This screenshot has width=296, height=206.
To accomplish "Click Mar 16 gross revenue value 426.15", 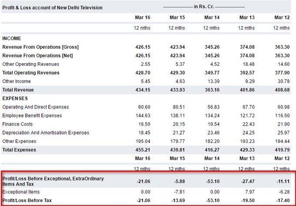I will pyautogui.click(x=143, y=47).
